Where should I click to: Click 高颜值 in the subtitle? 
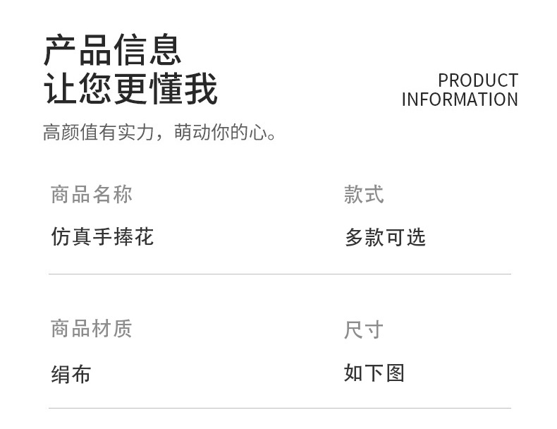71,132
